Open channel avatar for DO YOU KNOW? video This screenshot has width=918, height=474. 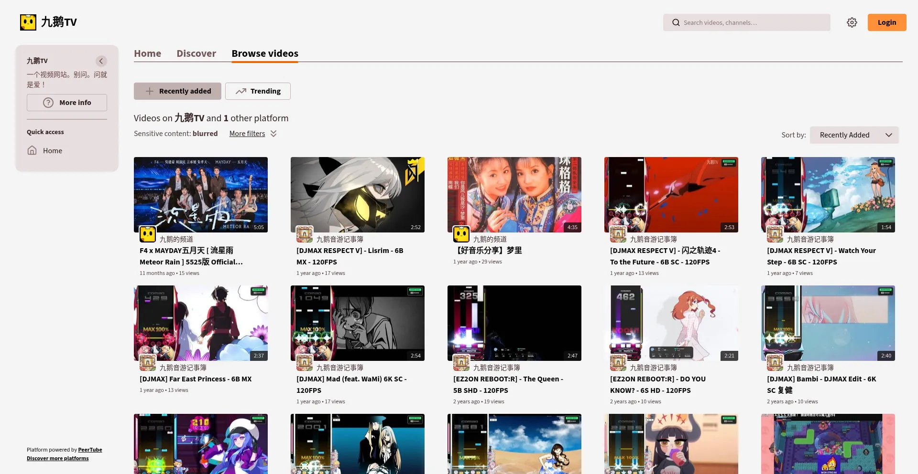618,362
